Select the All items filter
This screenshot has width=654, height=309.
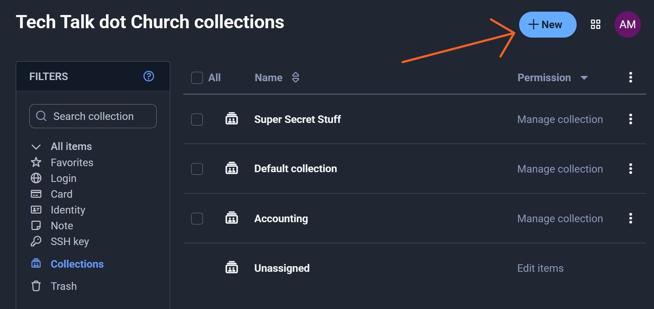pos(71,146)
